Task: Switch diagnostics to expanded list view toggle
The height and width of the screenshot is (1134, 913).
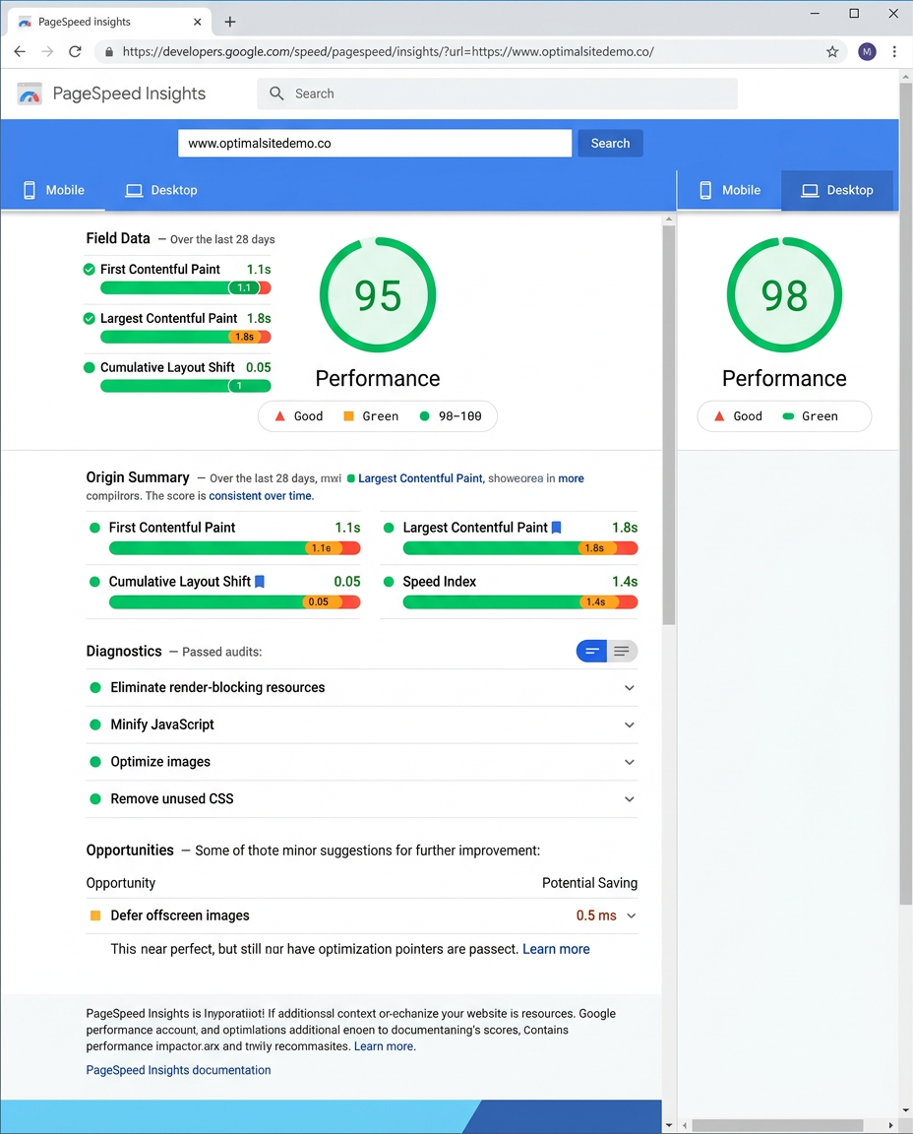Action: tap(622, 651)
